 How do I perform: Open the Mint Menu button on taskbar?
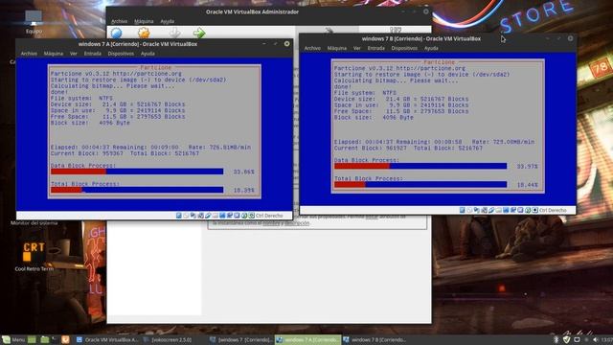tap(13, 340)
